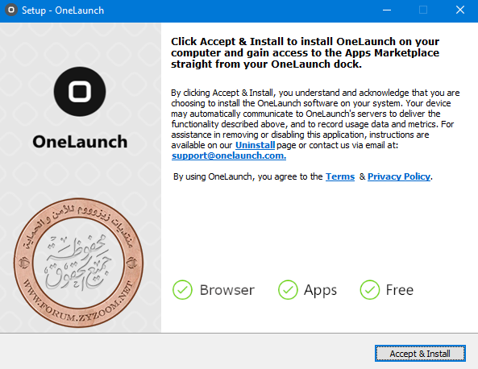This screenshot has height=369, width=478.
Task: Click the Free feature label
Action: coord(400,290)
